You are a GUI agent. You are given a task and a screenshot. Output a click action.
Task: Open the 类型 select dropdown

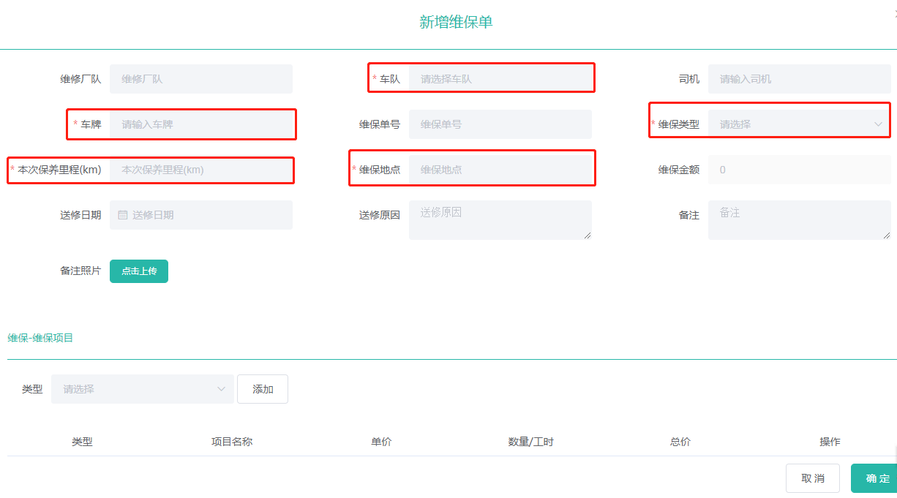(143, 389)
